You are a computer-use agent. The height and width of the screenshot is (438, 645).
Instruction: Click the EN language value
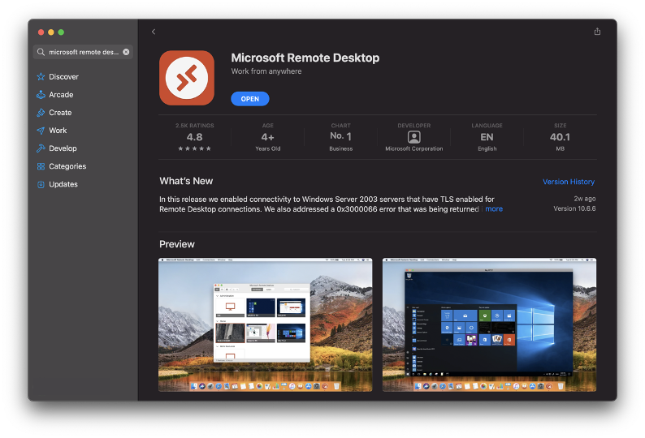[x=487, y=137]
